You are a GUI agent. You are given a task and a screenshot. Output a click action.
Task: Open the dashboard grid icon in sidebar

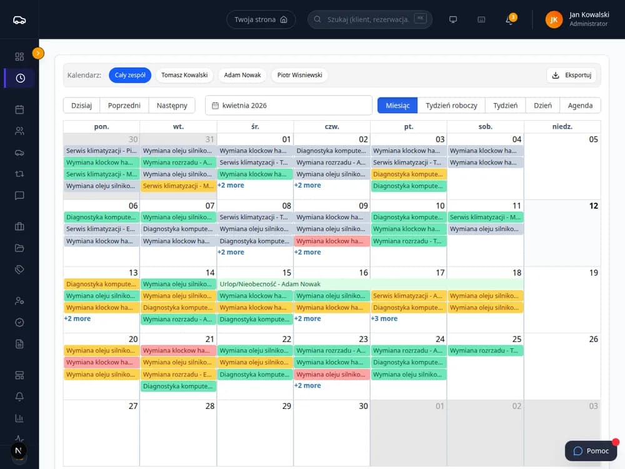click(19, 57)
